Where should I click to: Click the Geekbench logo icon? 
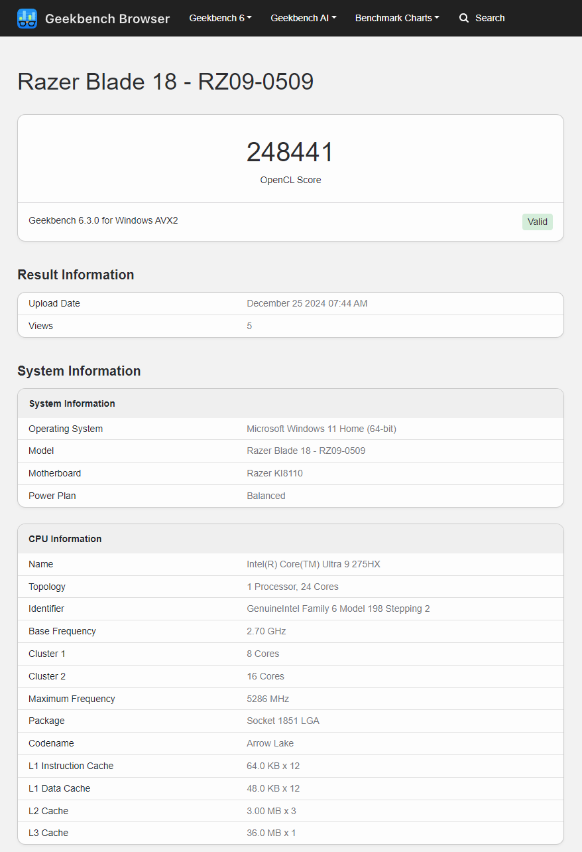coord(27,18)
